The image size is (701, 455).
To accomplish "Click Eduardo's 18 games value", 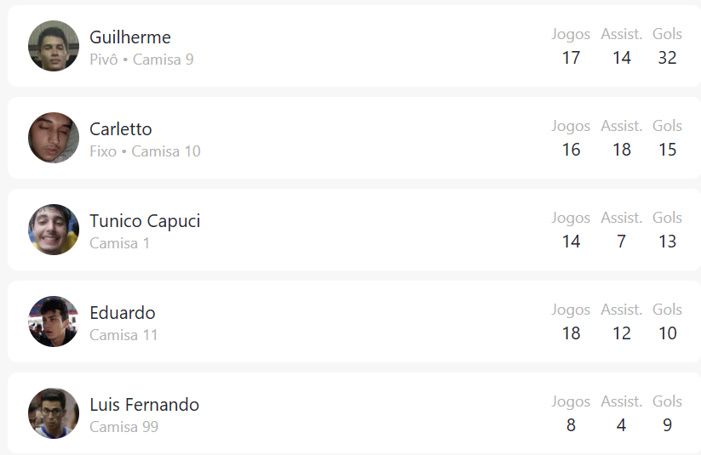I will click(x=571, y=333).
